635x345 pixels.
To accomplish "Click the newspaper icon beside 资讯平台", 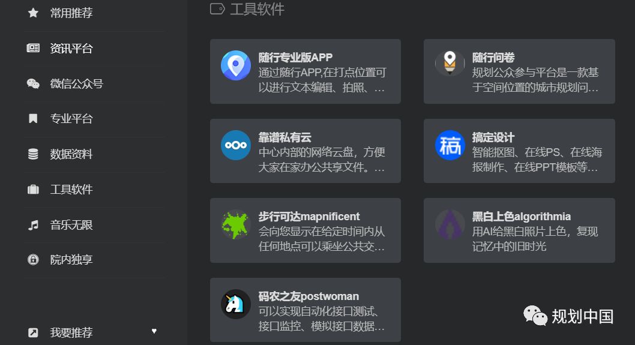I will [33, 48].
